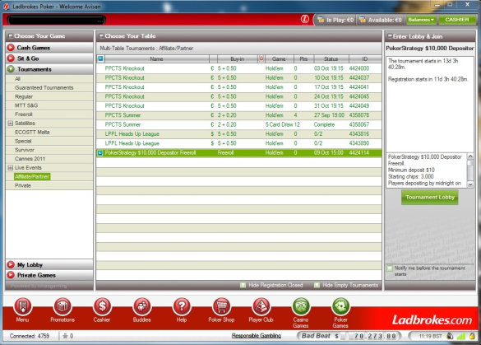Click the Ladbrokes.com logo
The width and height of the screenshot is (481, 345).
click(432, 320)
